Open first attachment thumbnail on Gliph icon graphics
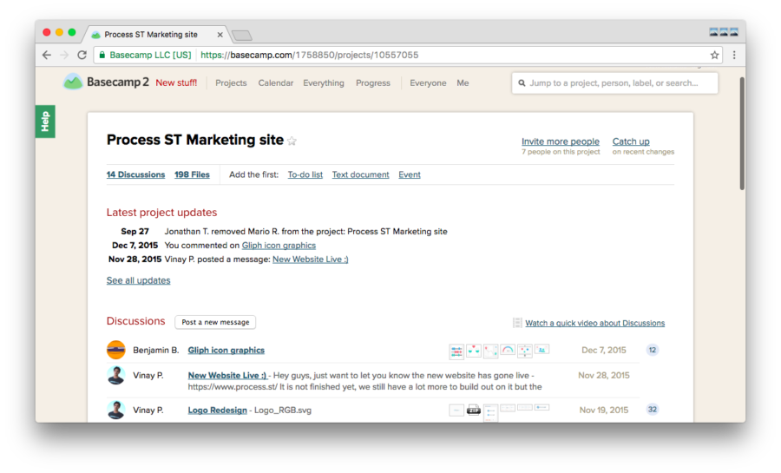Viewport: 781px width, 473px height. tap(456, 351)
